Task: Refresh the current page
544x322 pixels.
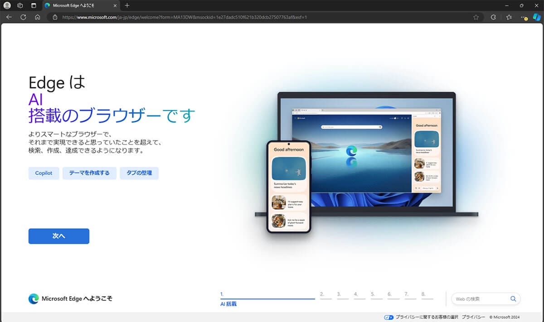Action: [x=23, y=17]
